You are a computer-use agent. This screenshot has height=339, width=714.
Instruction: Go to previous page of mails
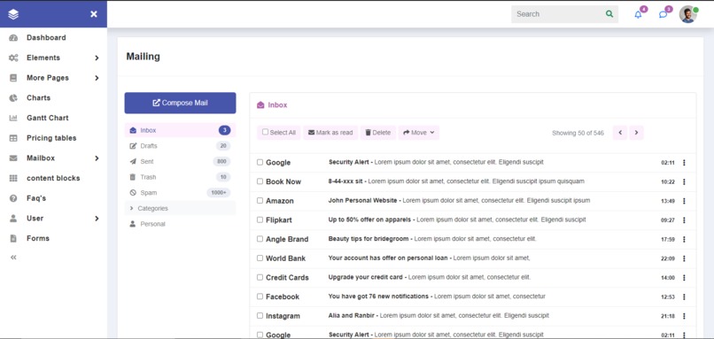(x=620, y=133)
